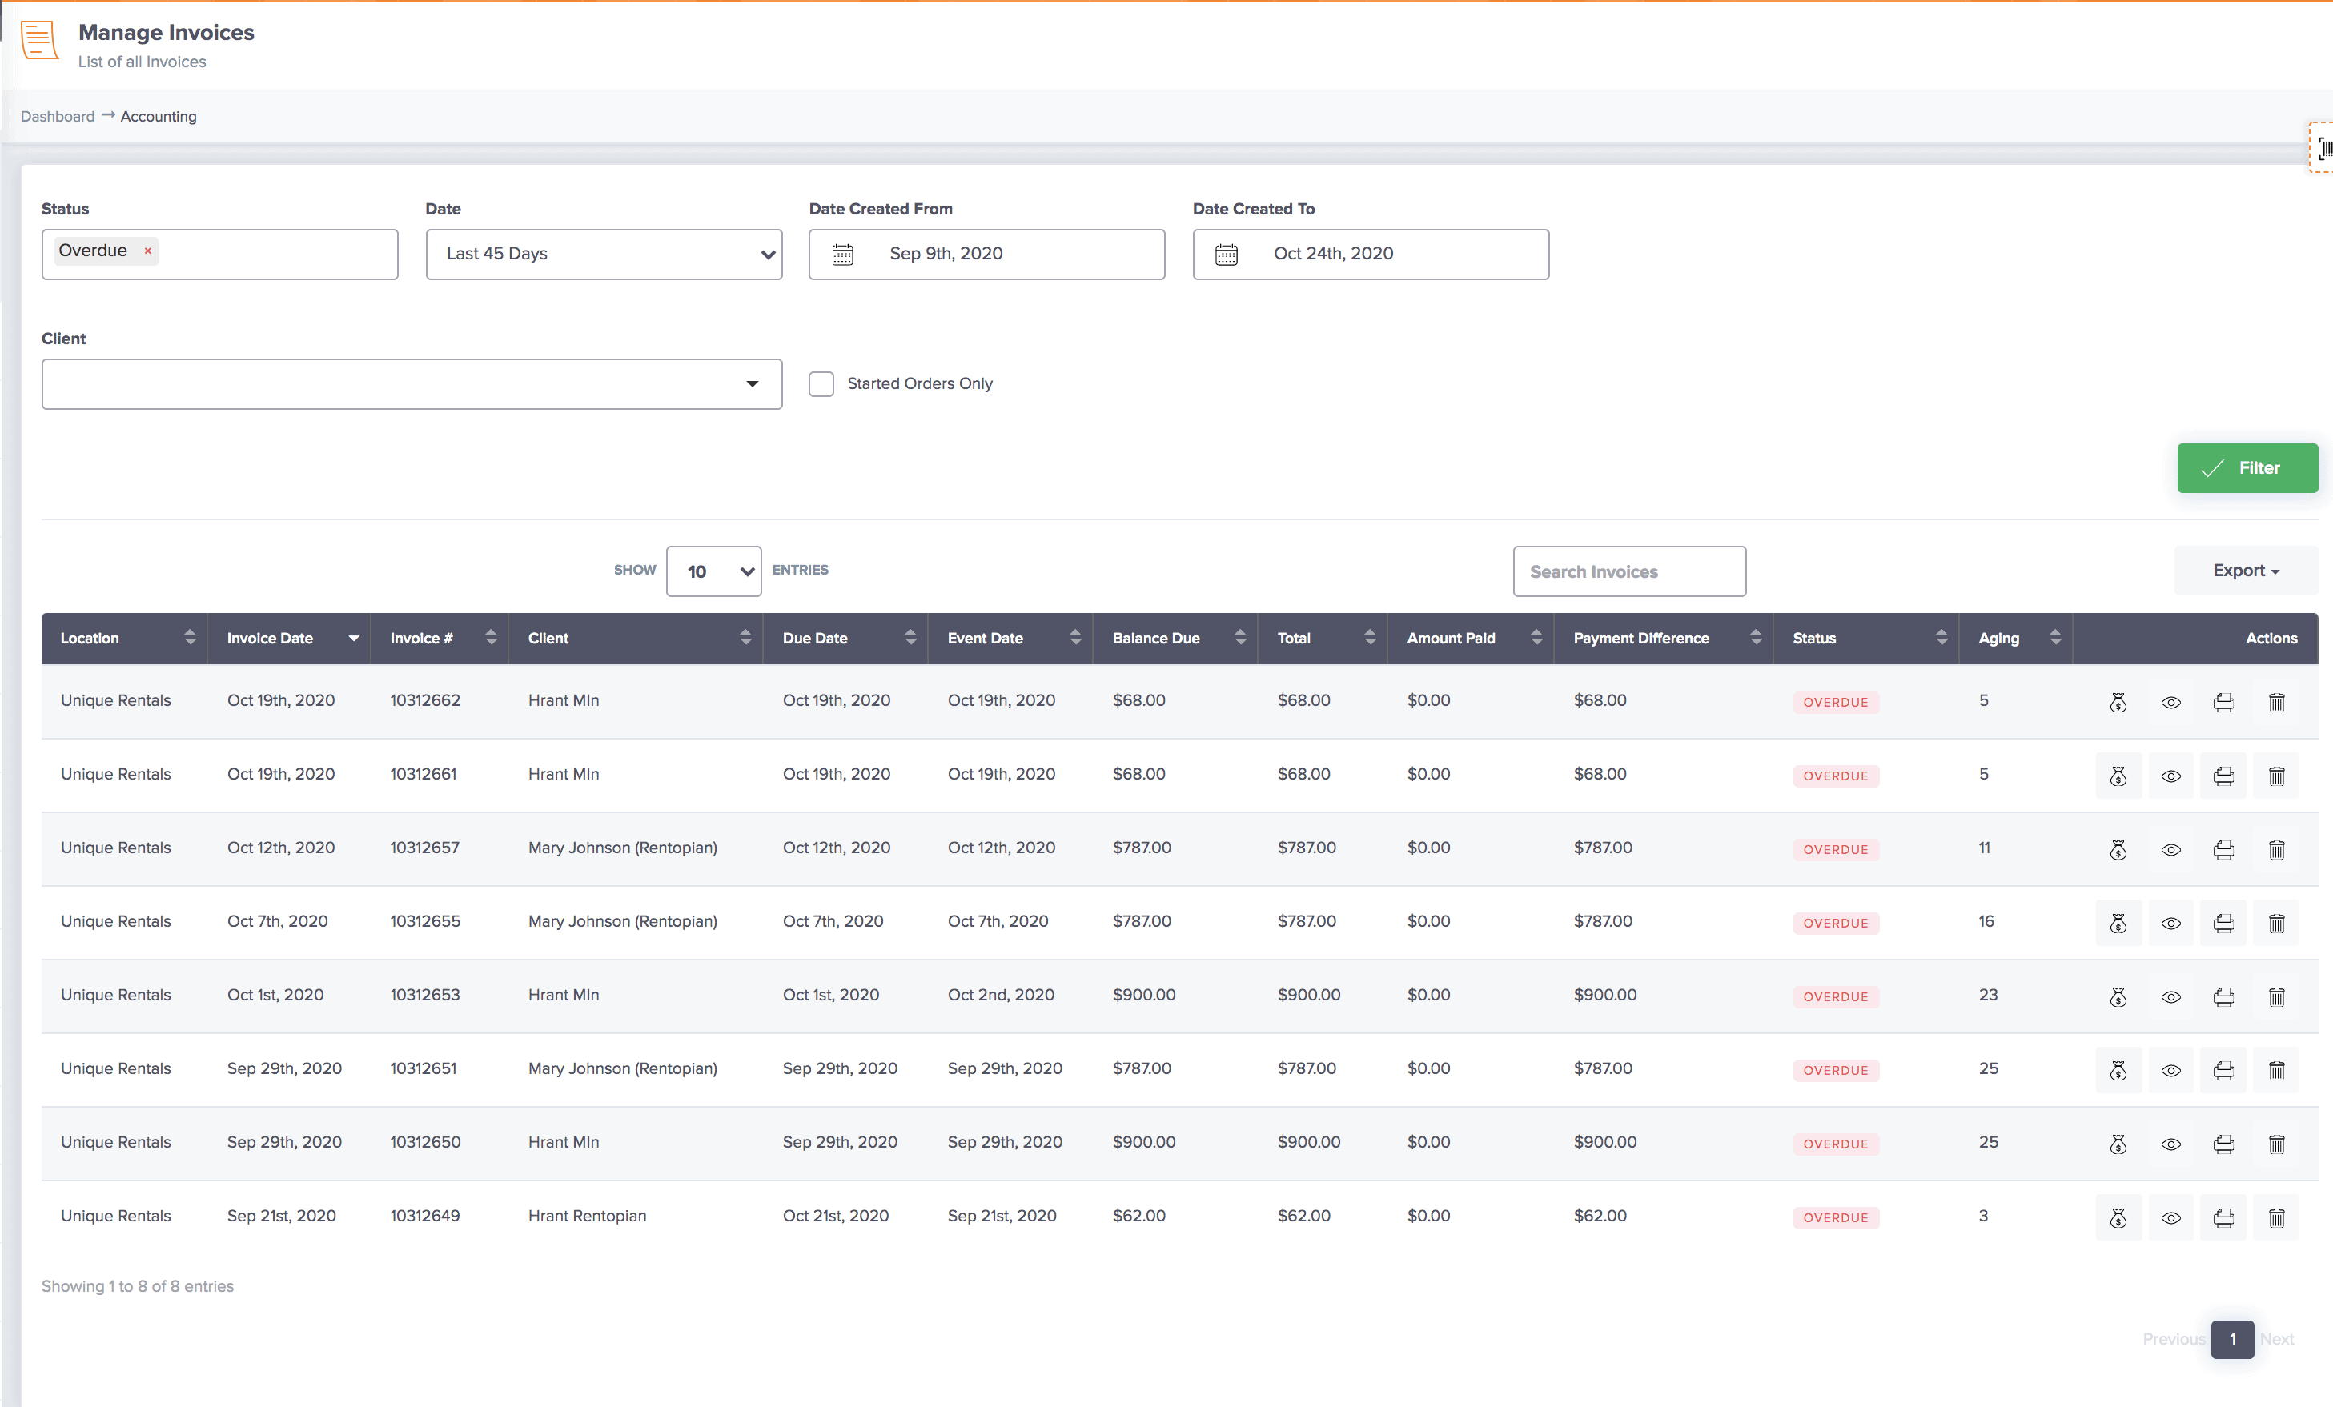This screenshot has width=2333, height=1407.
Task: Open the calendar icon in Date Created To
Action: (x=1227, y=254)
